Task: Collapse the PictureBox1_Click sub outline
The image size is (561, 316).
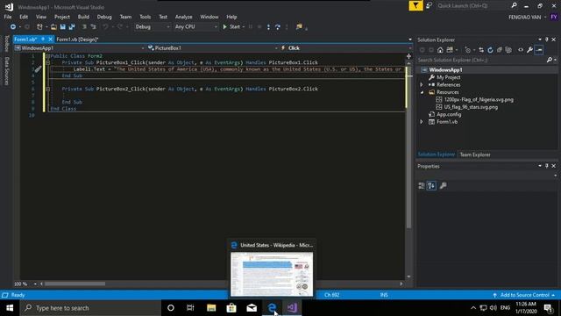Action: [x=47, y=62]
